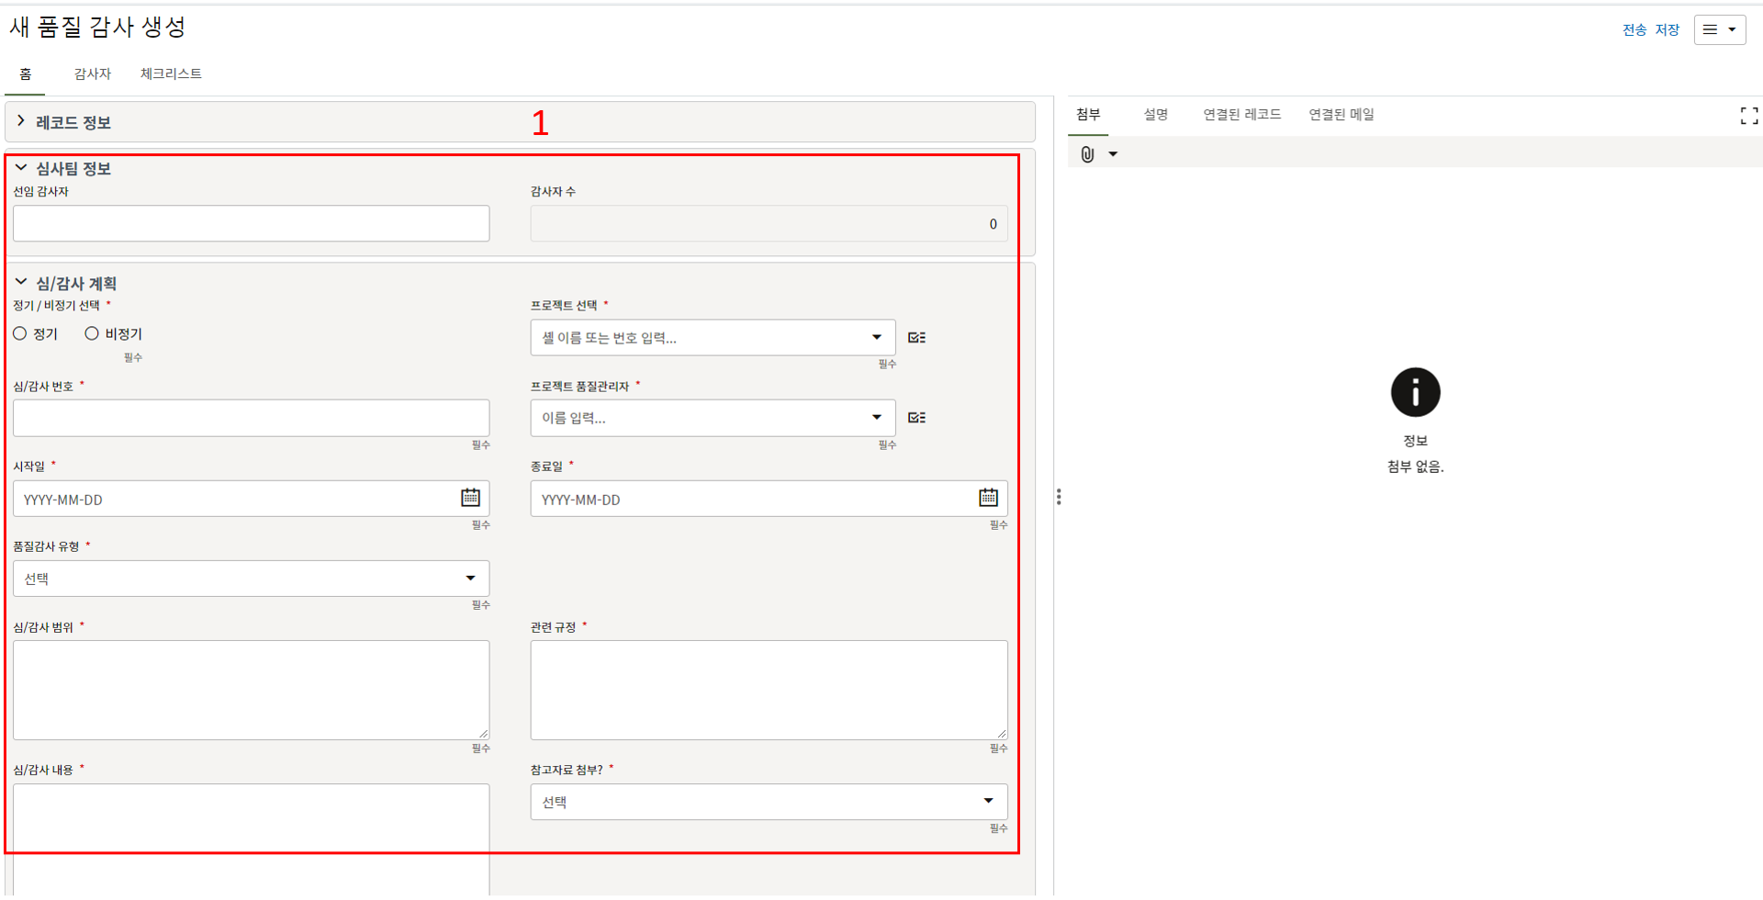This screenshot has width=1763, height=900.
Task: Open the hamburger menu at top right
Action: click(1719, 29)
